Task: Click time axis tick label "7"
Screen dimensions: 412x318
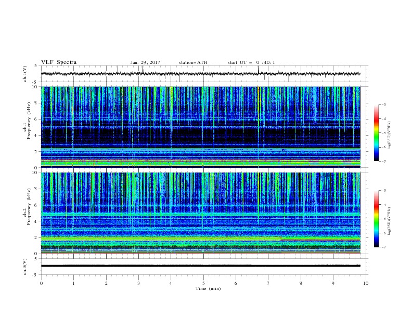Action: [x=268, y=283]
